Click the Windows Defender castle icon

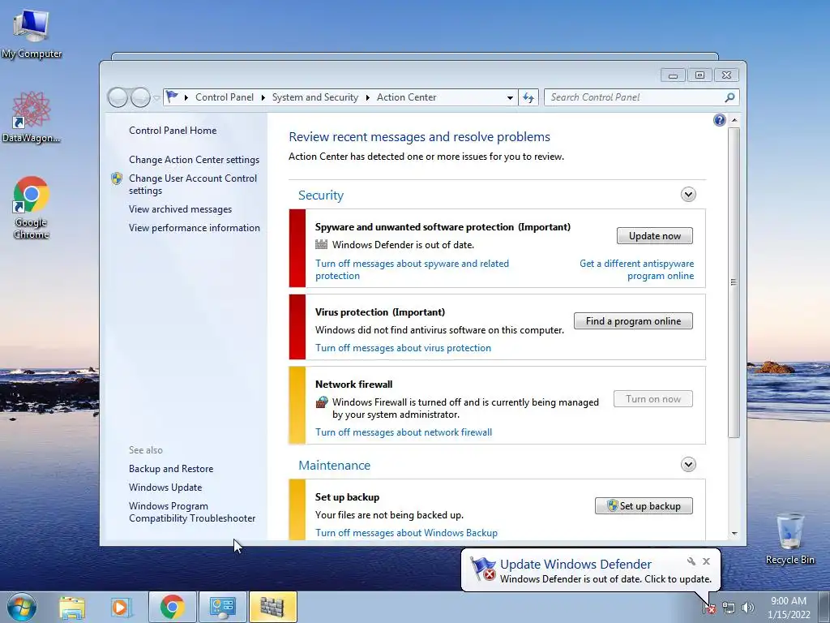click(321, 244)
